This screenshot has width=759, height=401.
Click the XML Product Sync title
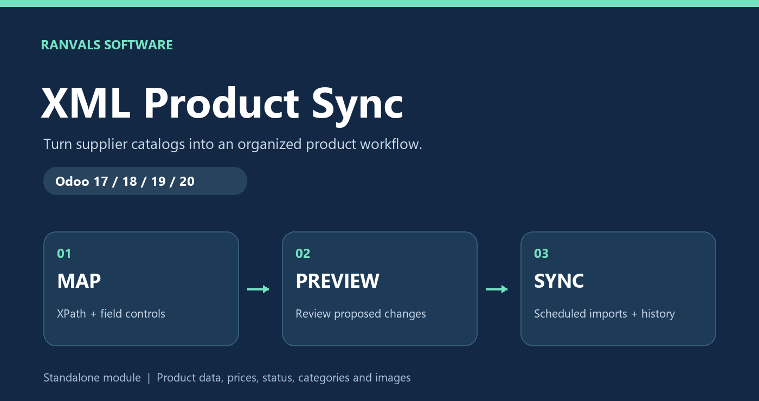tap(222, 104)
